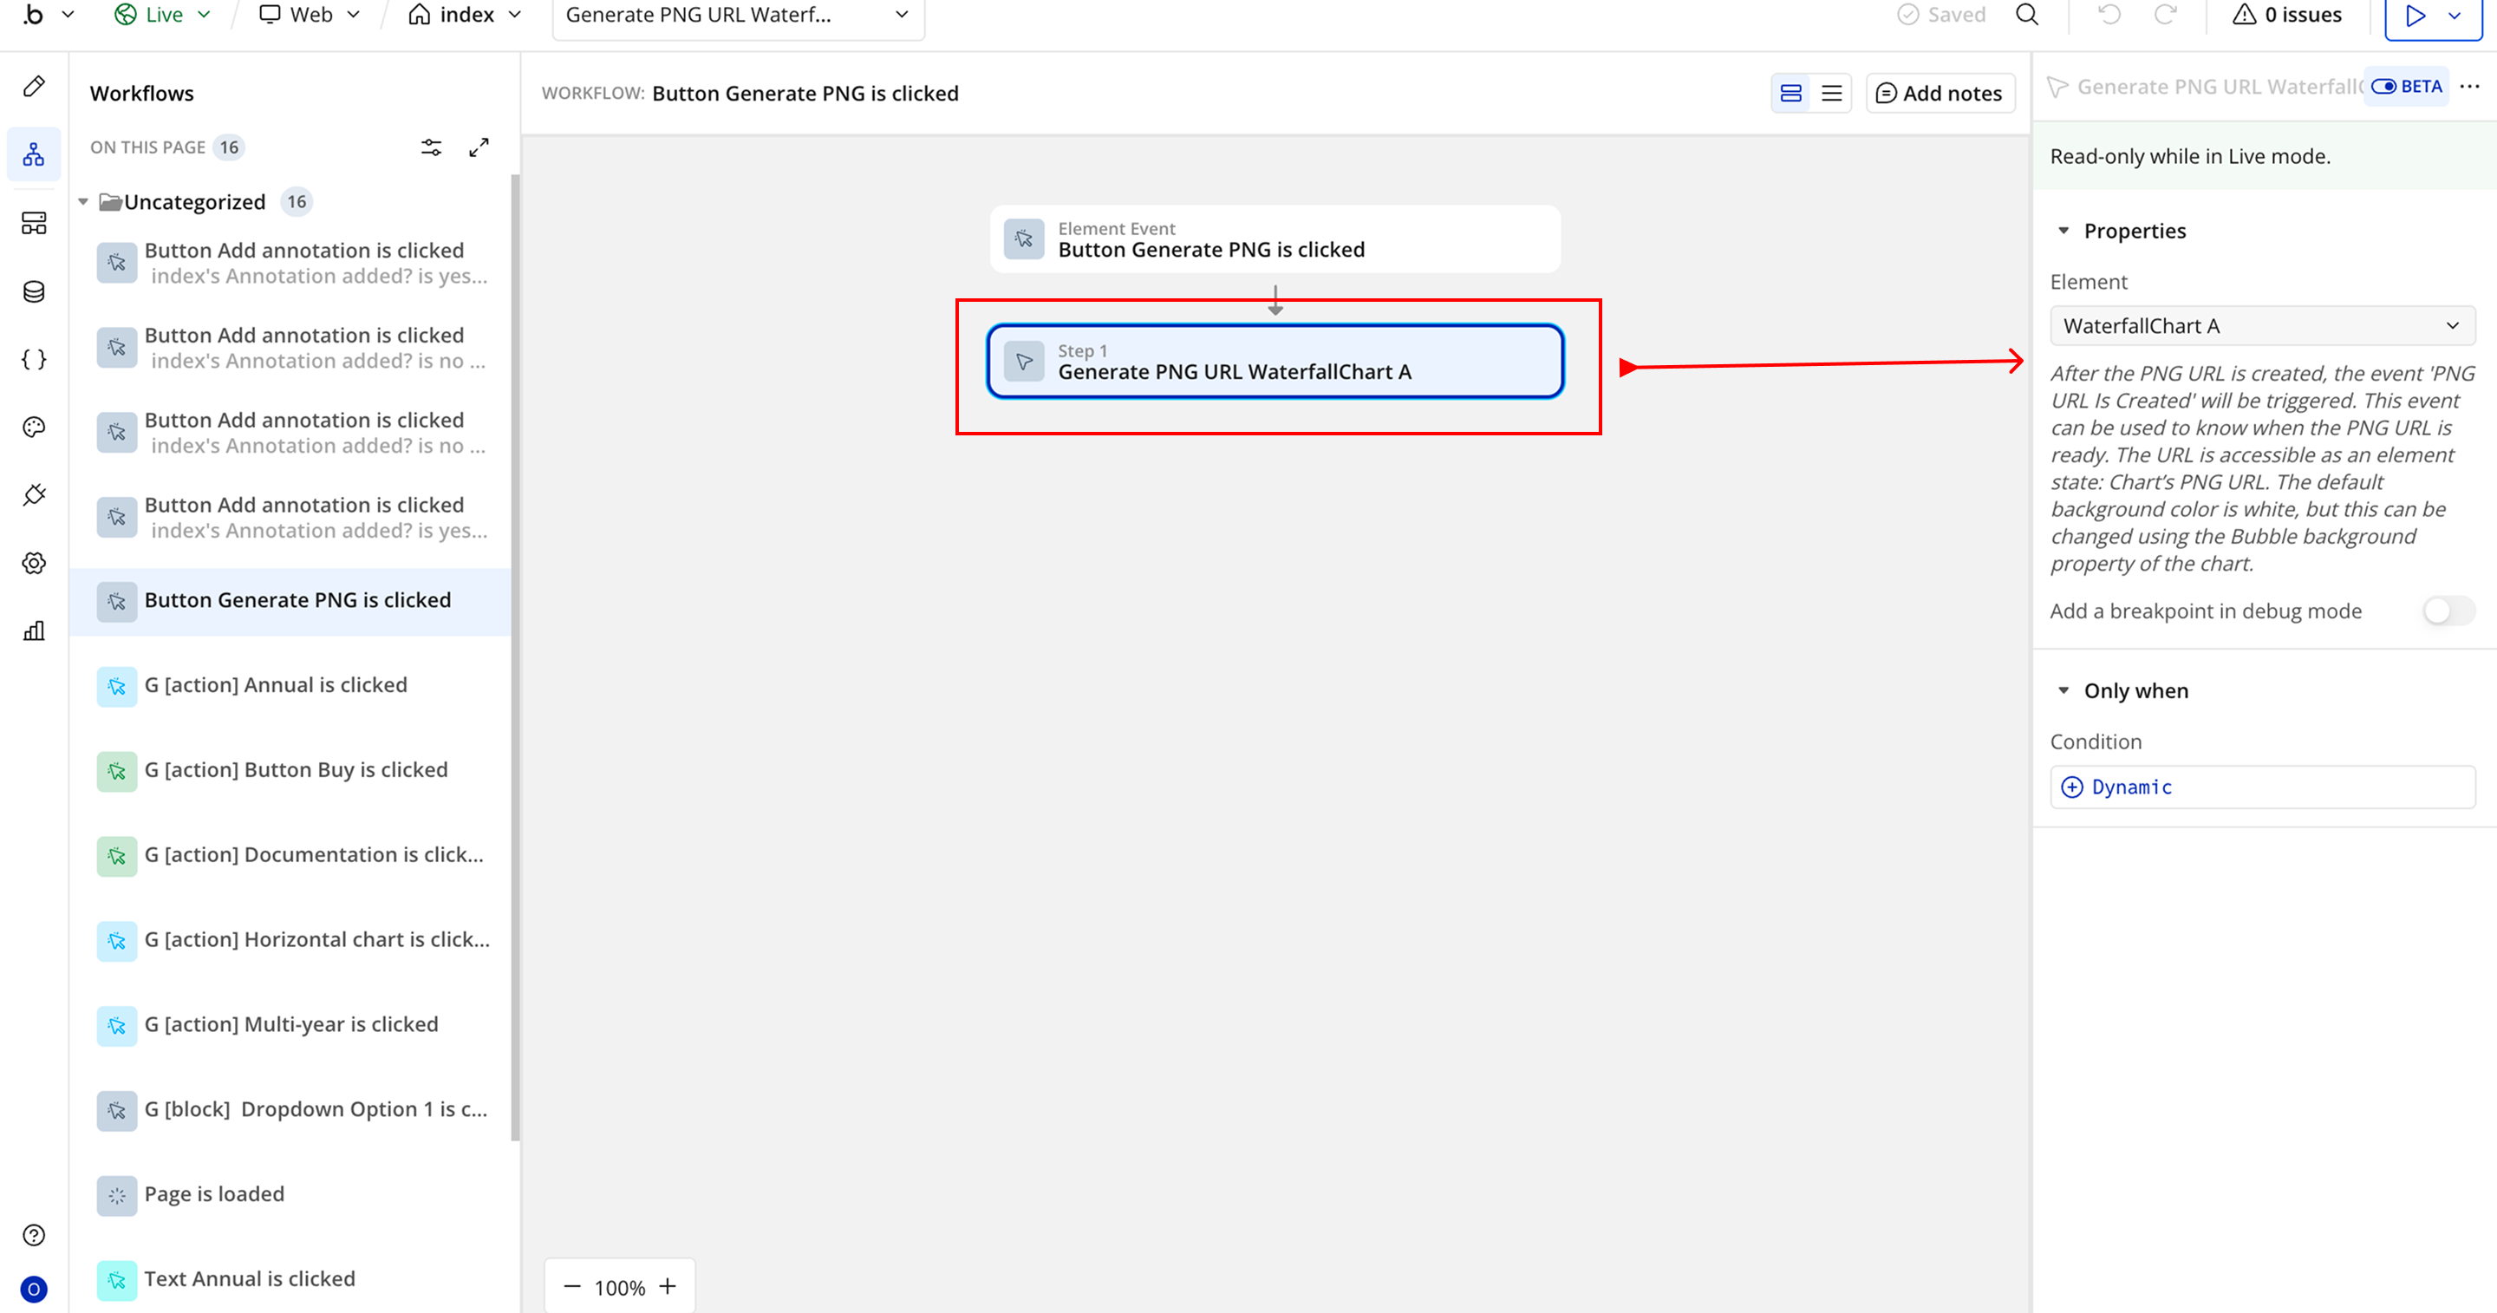Open the WaterfallChart A element dropdown
The width and height of the screenshot is (2497, 1313).
(x=2261, y=326)
